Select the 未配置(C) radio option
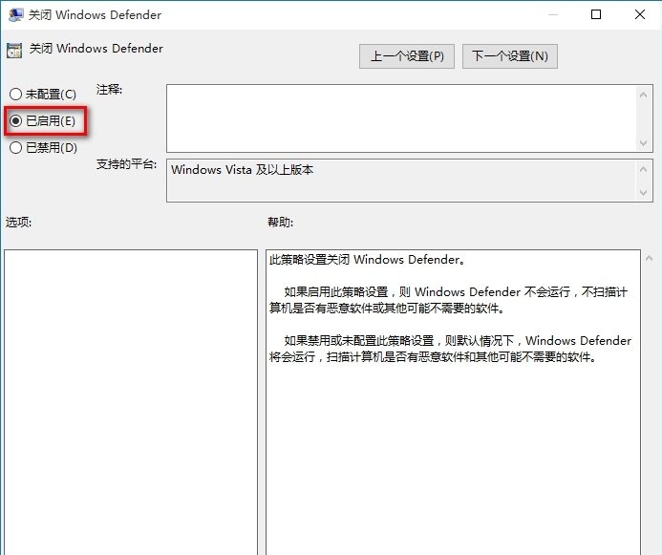This screenshot has width=662, height=555. tap(43, 95)
